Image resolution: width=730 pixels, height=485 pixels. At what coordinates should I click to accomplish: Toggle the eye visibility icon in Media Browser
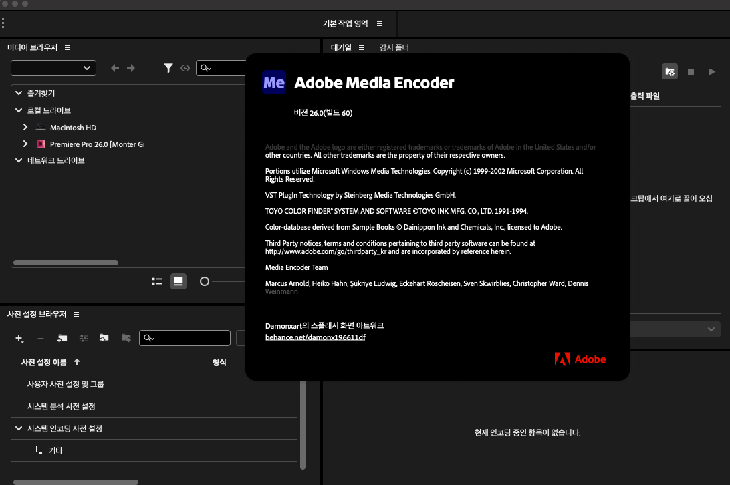pyautogui.click(x=185, y=68)
